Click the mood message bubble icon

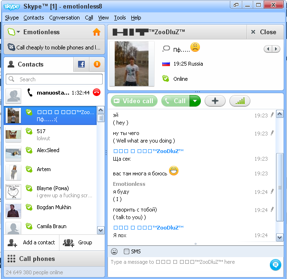[166, 48]
